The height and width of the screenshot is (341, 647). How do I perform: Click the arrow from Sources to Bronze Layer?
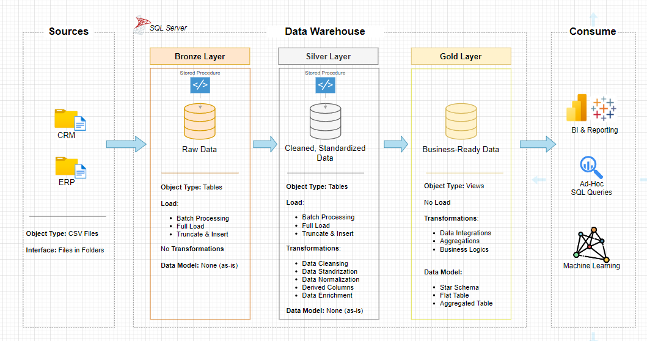point(126,144)
